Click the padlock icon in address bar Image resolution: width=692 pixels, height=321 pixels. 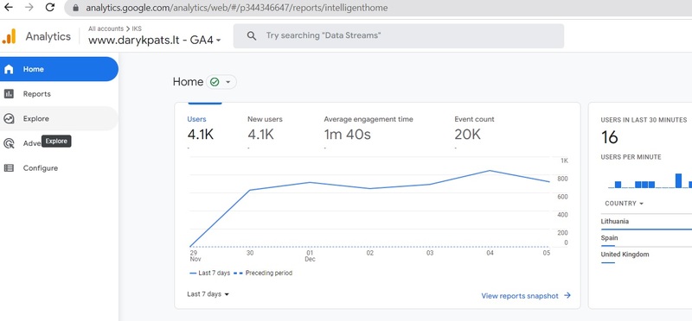(75, 8)
